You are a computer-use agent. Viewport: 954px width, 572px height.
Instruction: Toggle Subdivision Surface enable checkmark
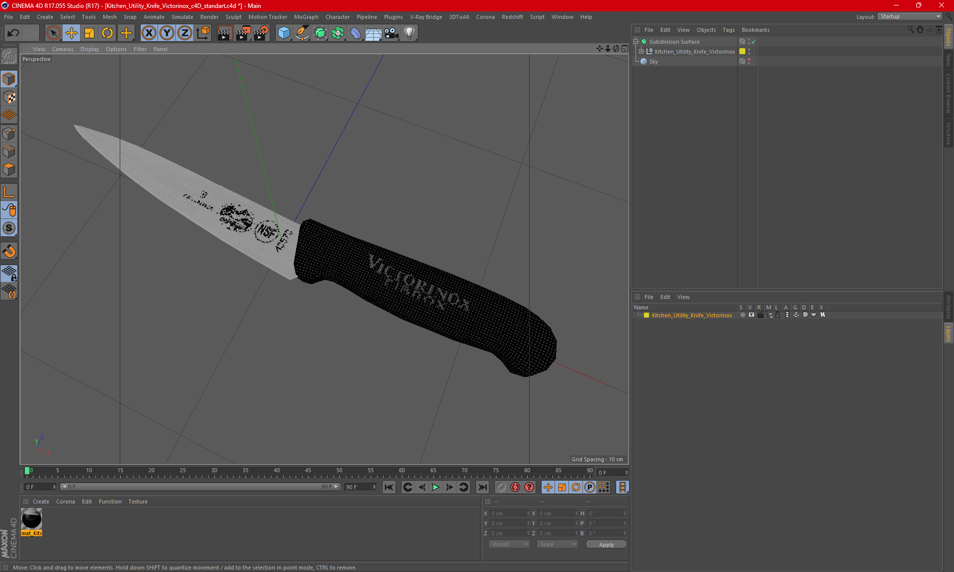[754, 42]
